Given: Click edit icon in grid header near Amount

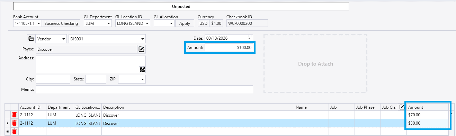Looking at the screenshot, I should [x=402, y=107].
